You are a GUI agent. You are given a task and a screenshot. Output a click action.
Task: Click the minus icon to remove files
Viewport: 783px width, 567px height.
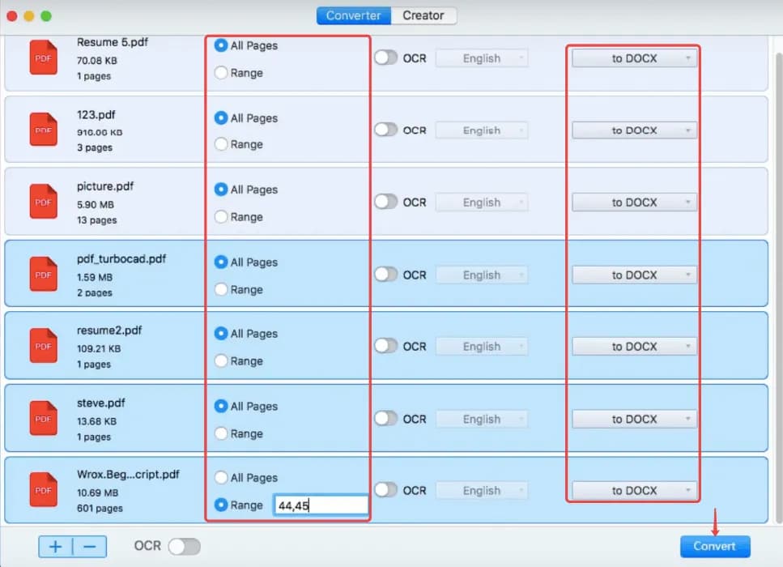coord(89,547)
